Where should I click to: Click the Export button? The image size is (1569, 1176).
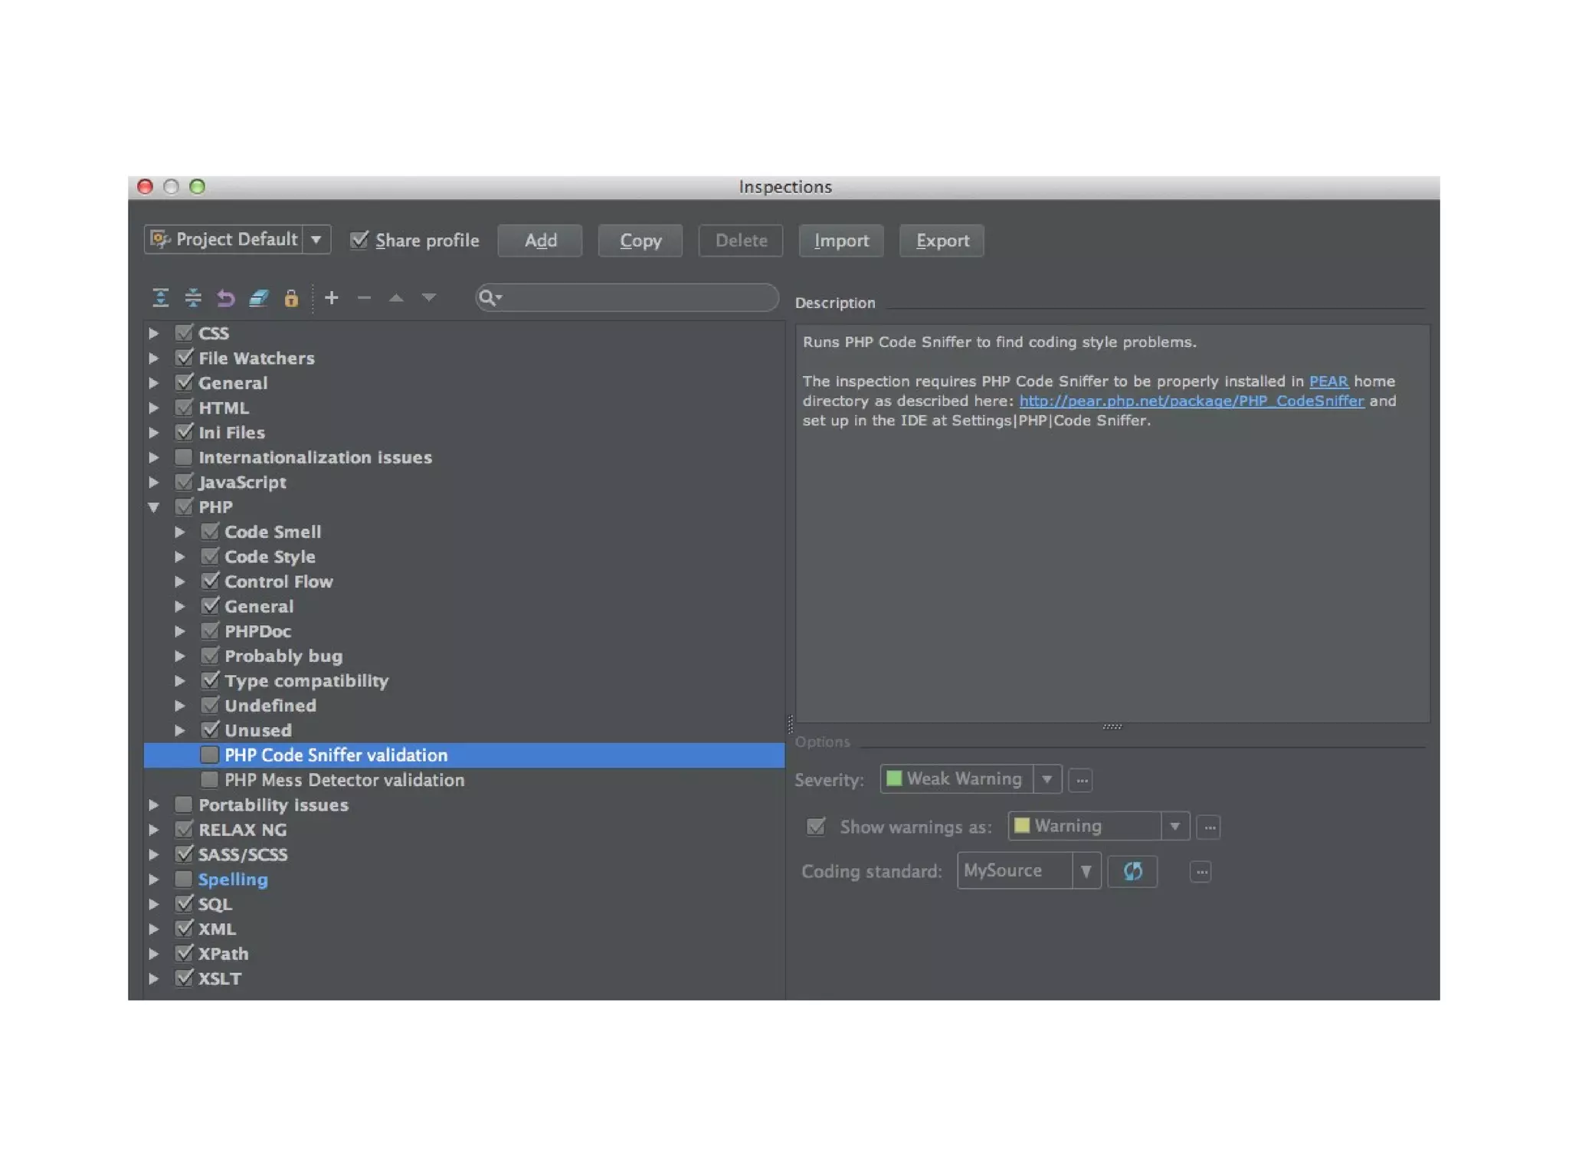[942, 241]
